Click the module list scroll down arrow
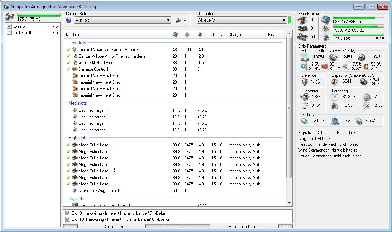392x232 pixels. point(289,203)
